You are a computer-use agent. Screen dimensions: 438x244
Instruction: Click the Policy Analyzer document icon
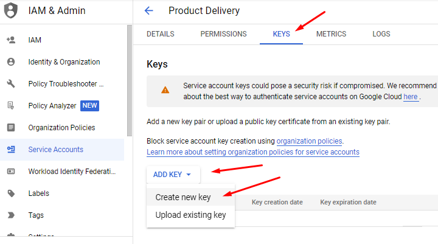coord(10,105)
